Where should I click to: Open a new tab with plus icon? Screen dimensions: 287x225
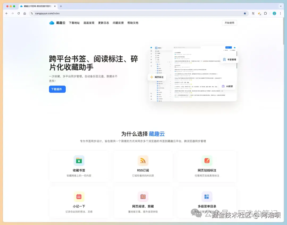coord(61,6)
